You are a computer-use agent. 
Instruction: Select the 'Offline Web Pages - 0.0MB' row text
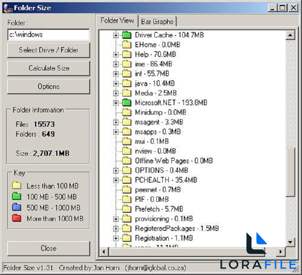click(174, 161)
